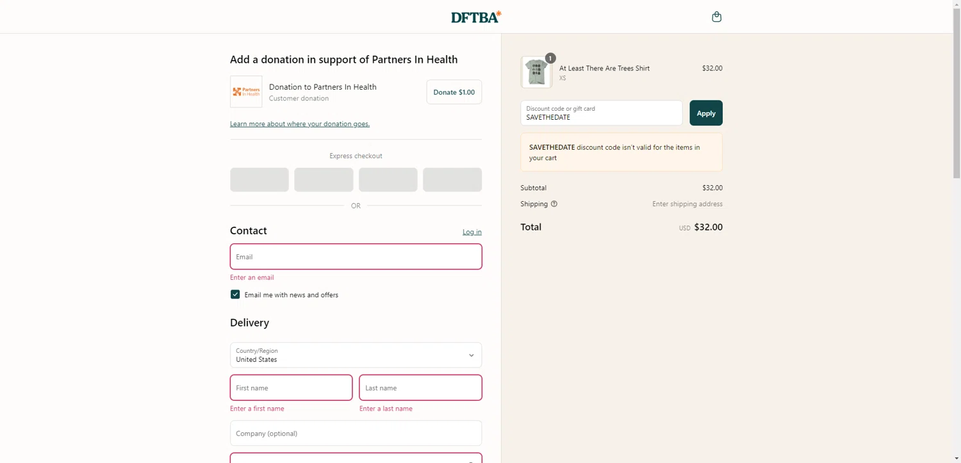Image resolution: width=961 pixels, height=463 pixels.
Task: Click 'At Least There Are Trees Shirt' product name
Action: 604,68
